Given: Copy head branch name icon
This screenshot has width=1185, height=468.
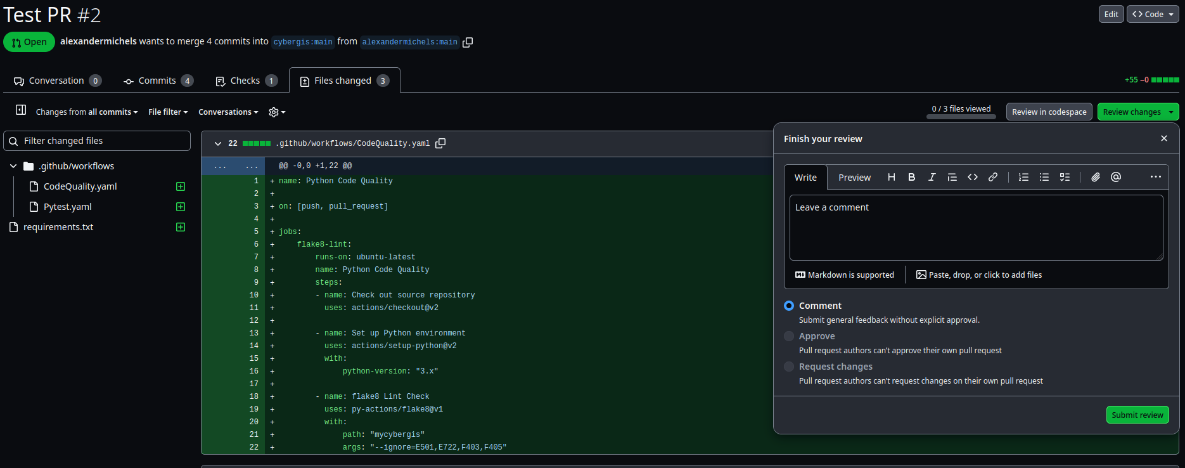Looking at the screenshot, I should point(468,42).
